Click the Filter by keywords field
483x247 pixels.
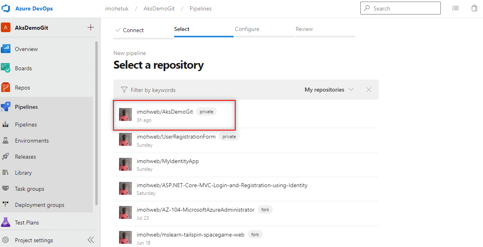point(153,90)
